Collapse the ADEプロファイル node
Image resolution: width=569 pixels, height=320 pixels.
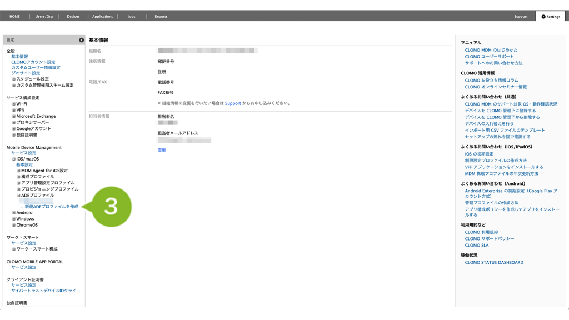[x=18, y=195]
